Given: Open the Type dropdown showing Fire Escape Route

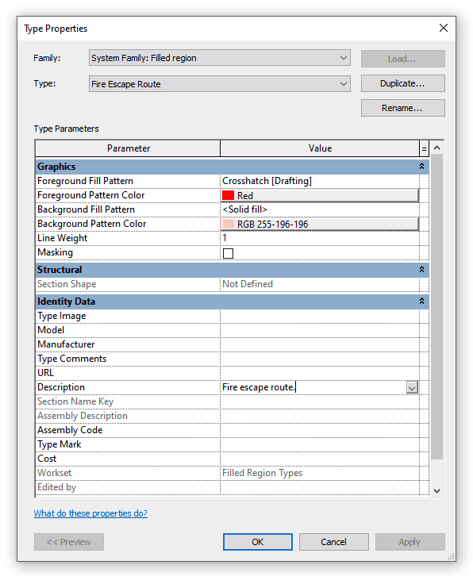Looking at the screenshot, I should tap(220, 84).
